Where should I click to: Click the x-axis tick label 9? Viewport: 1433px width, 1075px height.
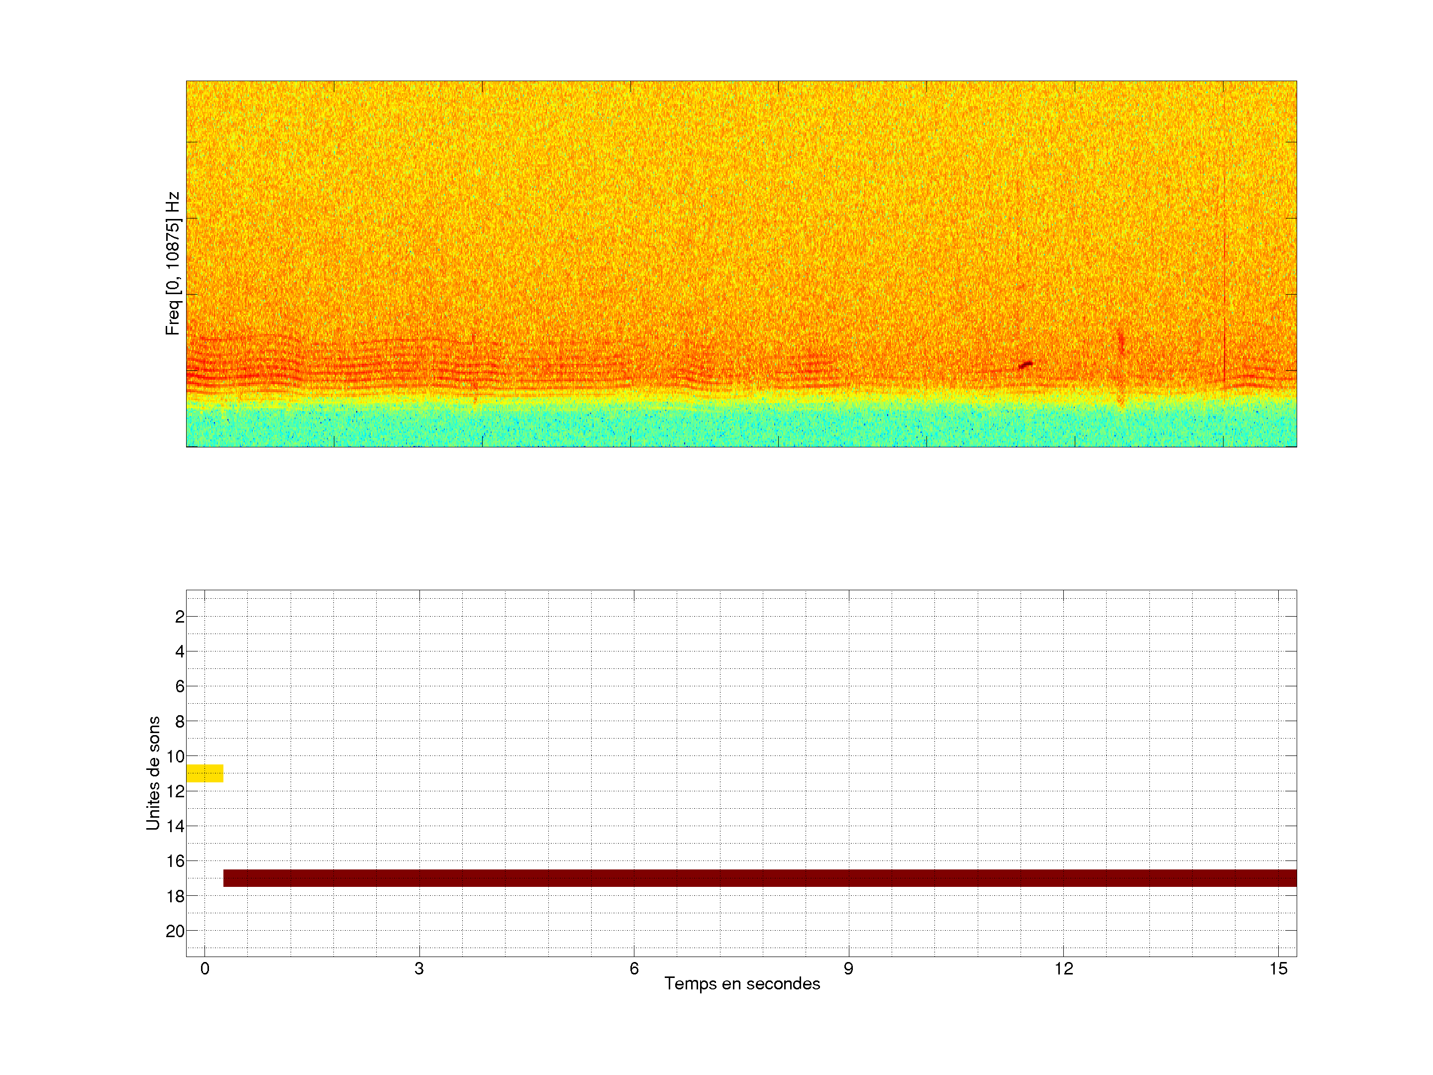(848, 968)
